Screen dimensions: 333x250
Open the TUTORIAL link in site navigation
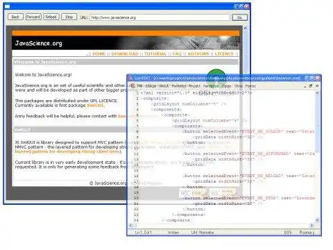[155, 53]
